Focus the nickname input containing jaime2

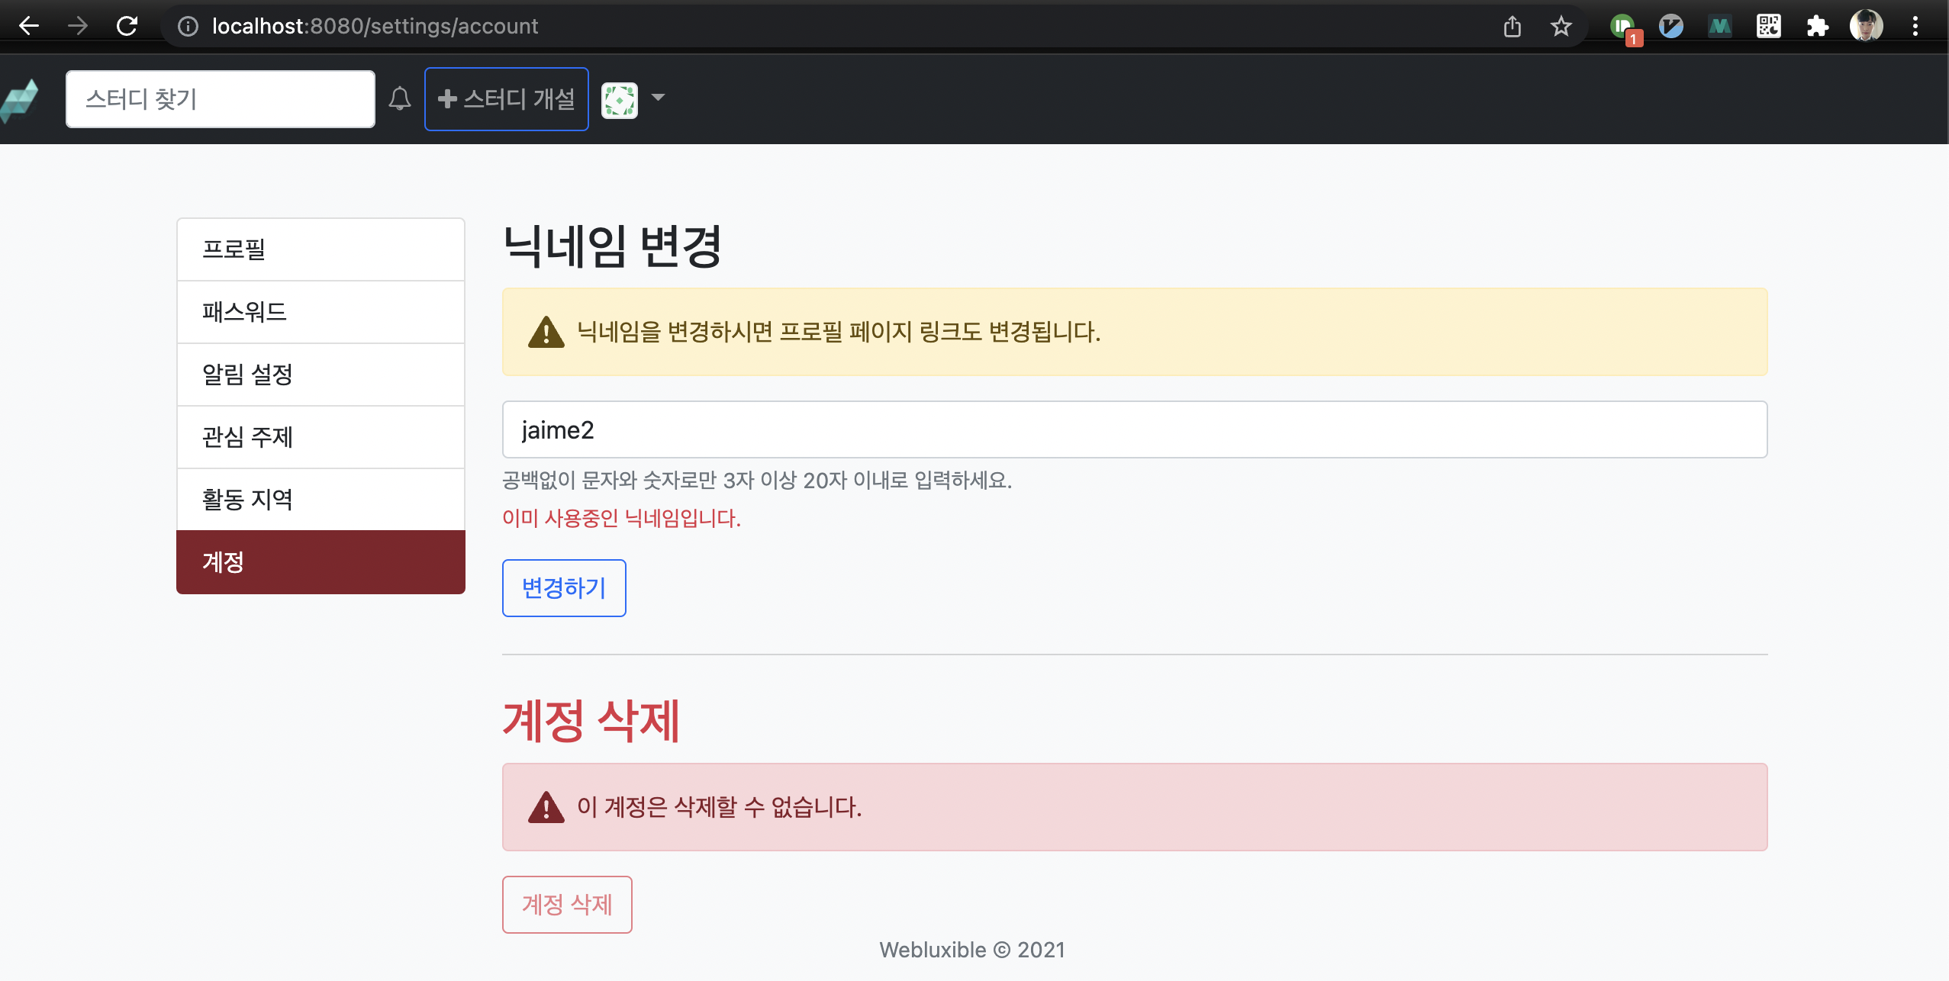click(1134, 429)
